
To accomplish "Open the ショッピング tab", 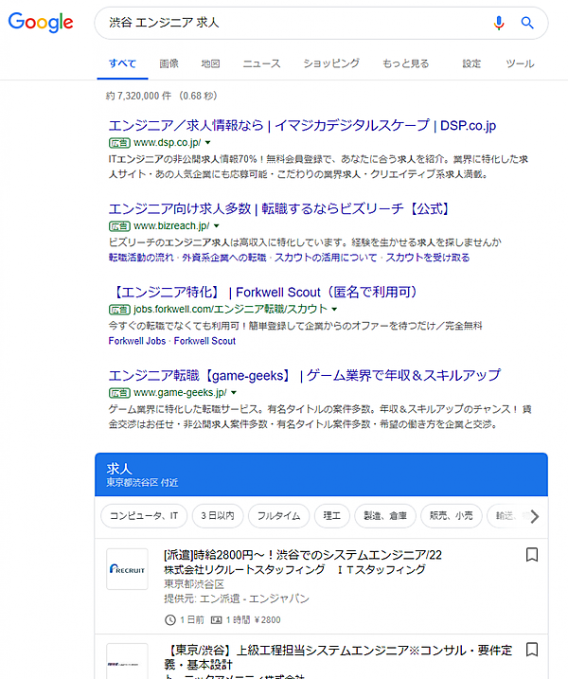I will (x=331, y=63).
